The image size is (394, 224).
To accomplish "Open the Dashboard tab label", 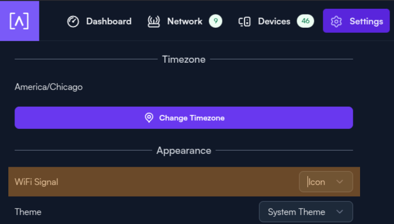I will [109, 21].
